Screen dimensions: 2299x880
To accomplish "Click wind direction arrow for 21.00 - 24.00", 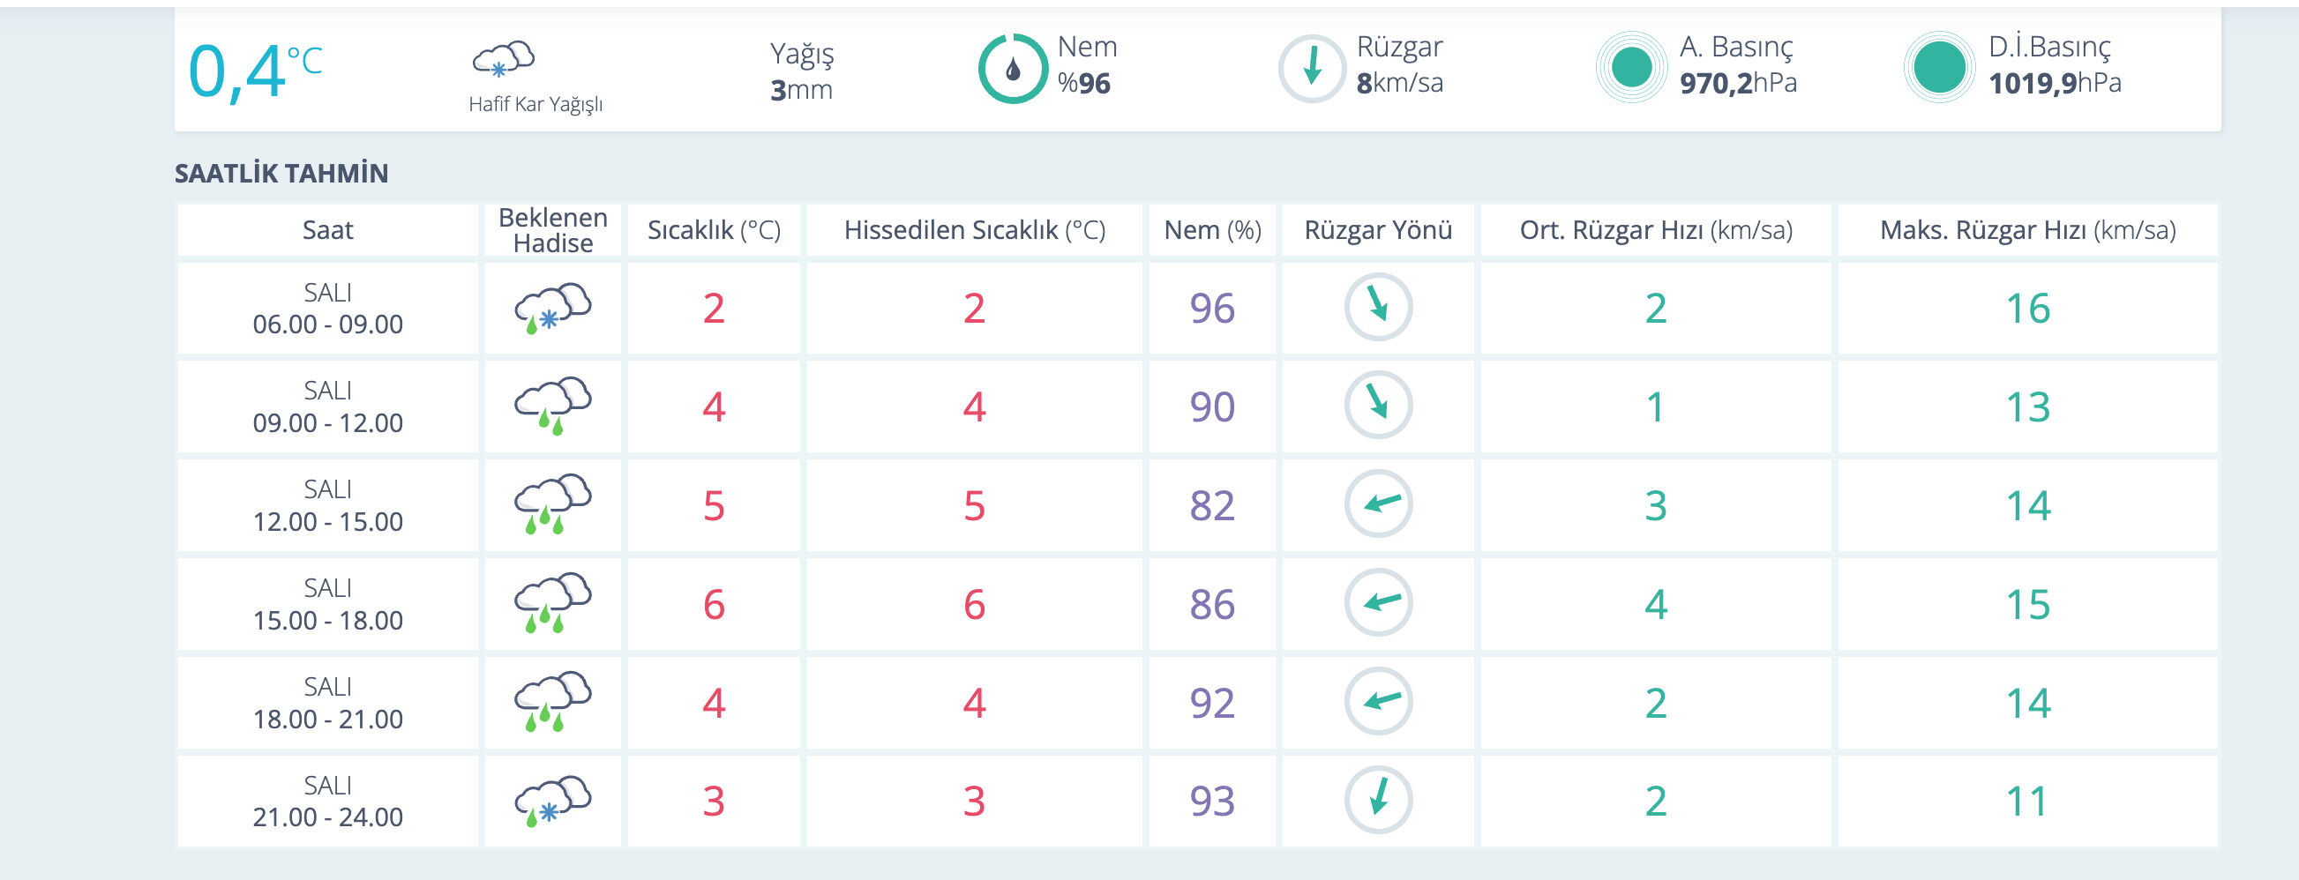I will point(1378,800).
